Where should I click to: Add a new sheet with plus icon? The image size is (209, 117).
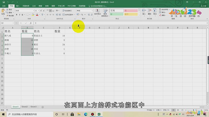tap(43, 107)
